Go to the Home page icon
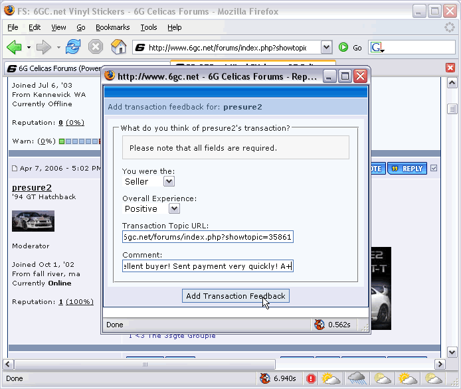The image size is (461, 389). coord(118,47)
